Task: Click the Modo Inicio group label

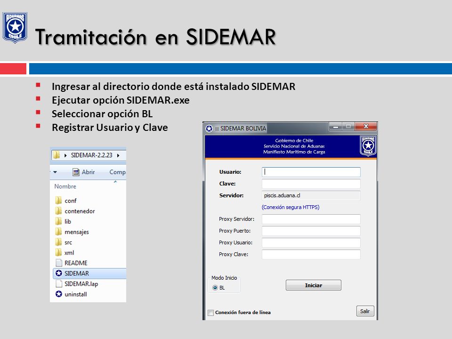Action: coord(224,278)
